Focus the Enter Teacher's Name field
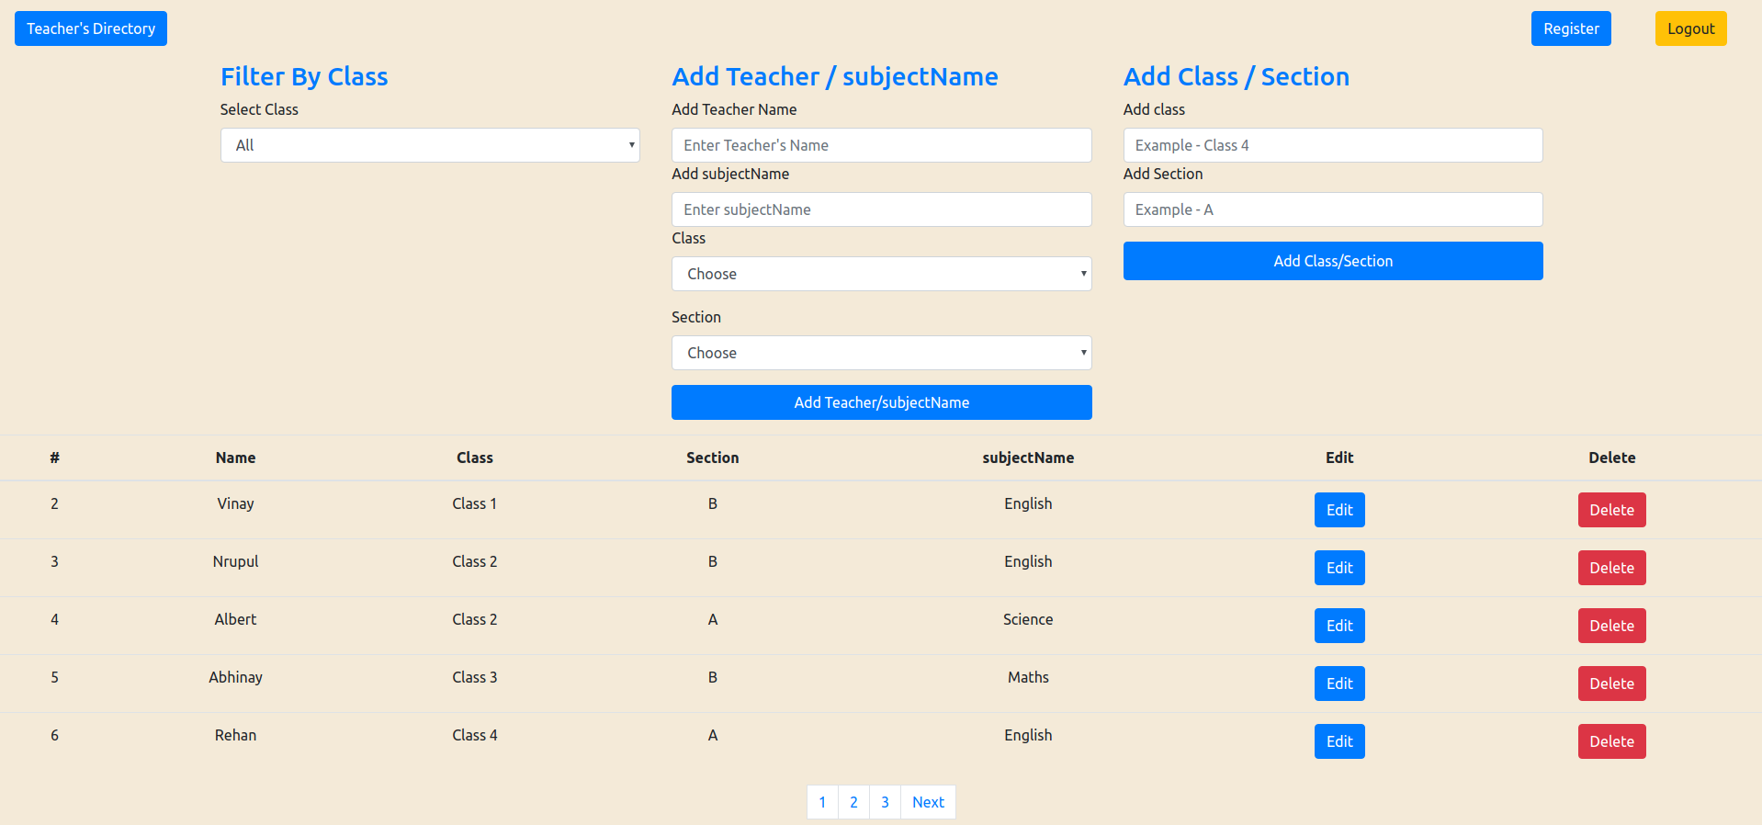The height and width of the screenshot is (825, 1762). pos(881,145)
